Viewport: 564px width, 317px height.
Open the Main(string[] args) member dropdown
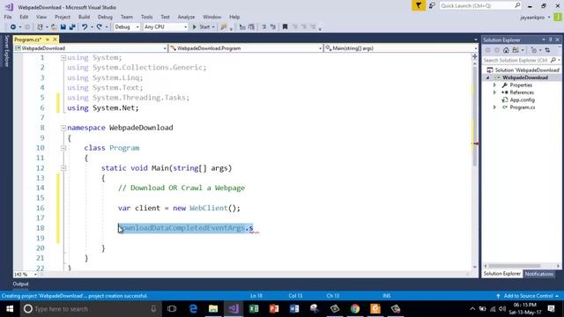pos(401,48)
